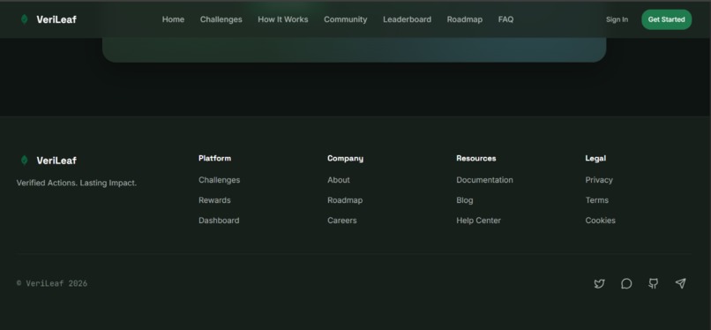Open Roadmap link under Company
Viewport: 711px width, 330px height.
pos(345,200)
